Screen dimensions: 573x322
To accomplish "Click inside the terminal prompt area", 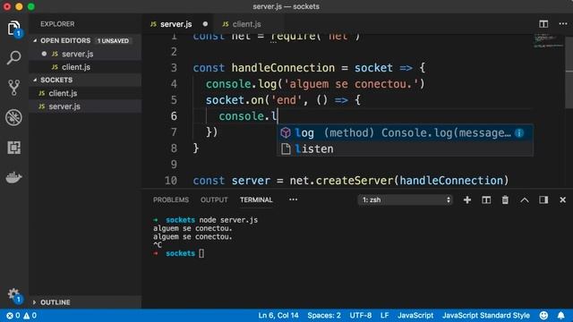I will [201, 253].
